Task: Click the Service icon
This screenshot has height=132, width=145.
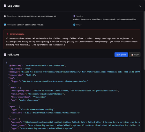Action: (x=74, y=16)
